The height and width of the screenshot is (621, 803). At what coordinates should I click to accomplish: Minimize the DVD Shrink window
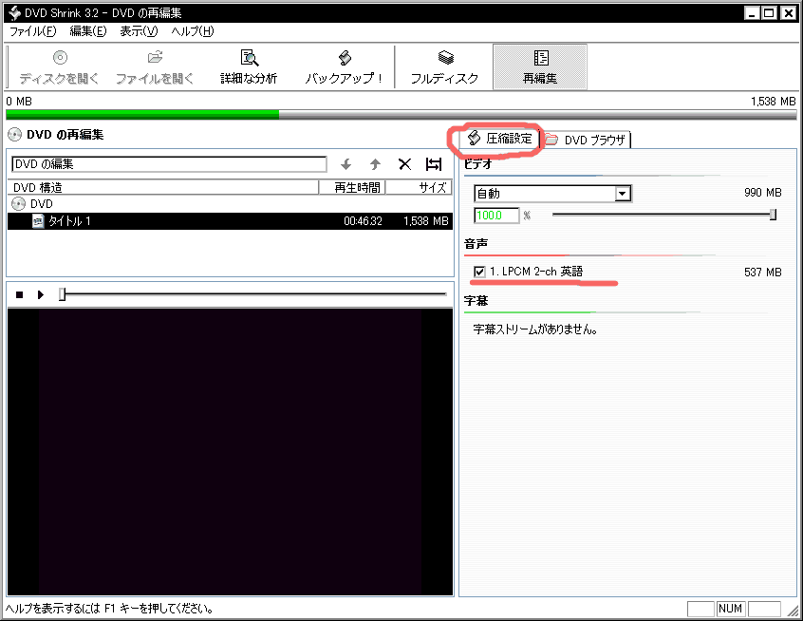(x=752, y=12)
